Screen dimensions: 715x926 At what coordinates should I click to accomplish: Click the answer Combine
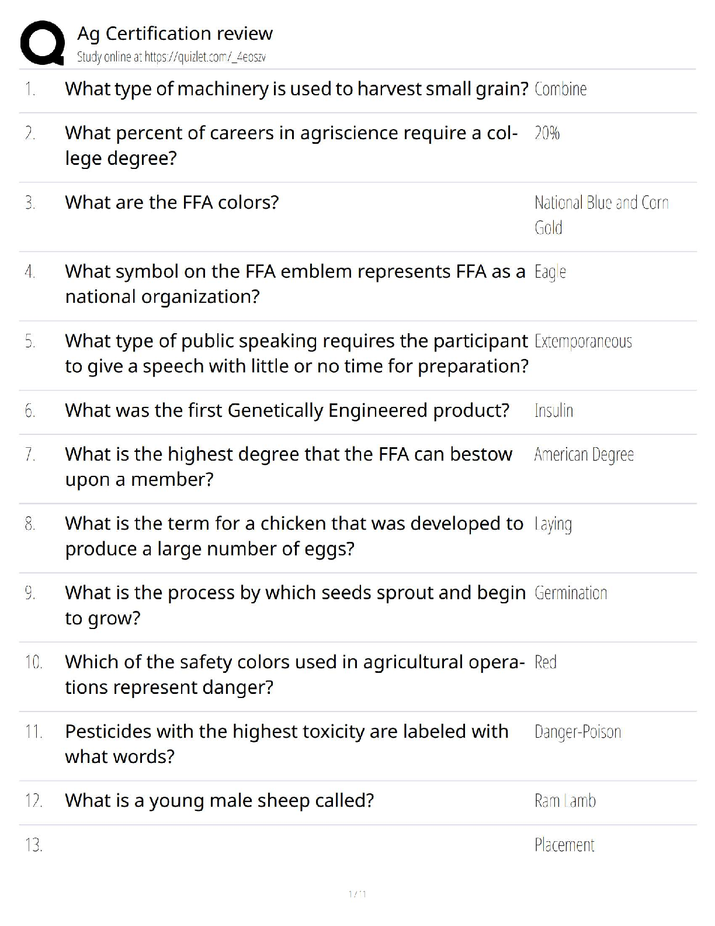tap(560, 89)
